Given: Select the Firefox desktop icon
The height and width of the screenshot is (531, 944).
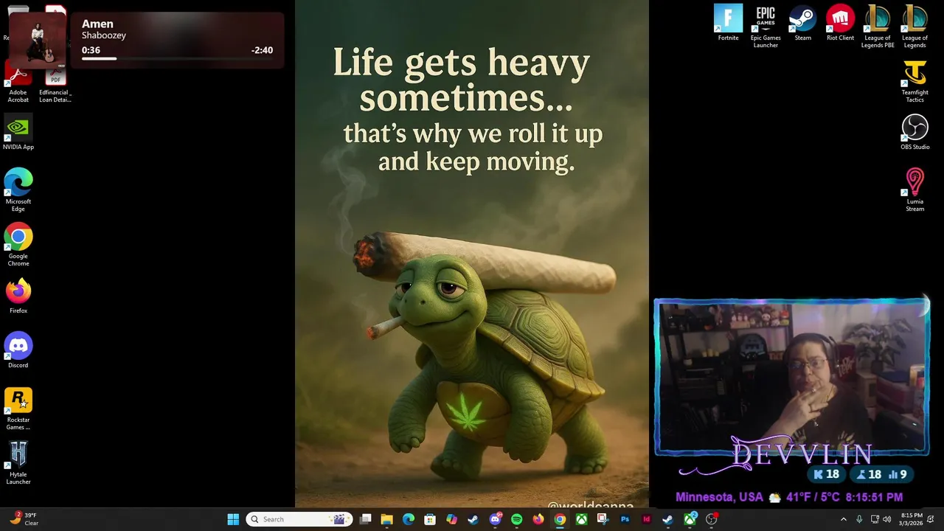Looking at the screenshot, I should (18, 296).
